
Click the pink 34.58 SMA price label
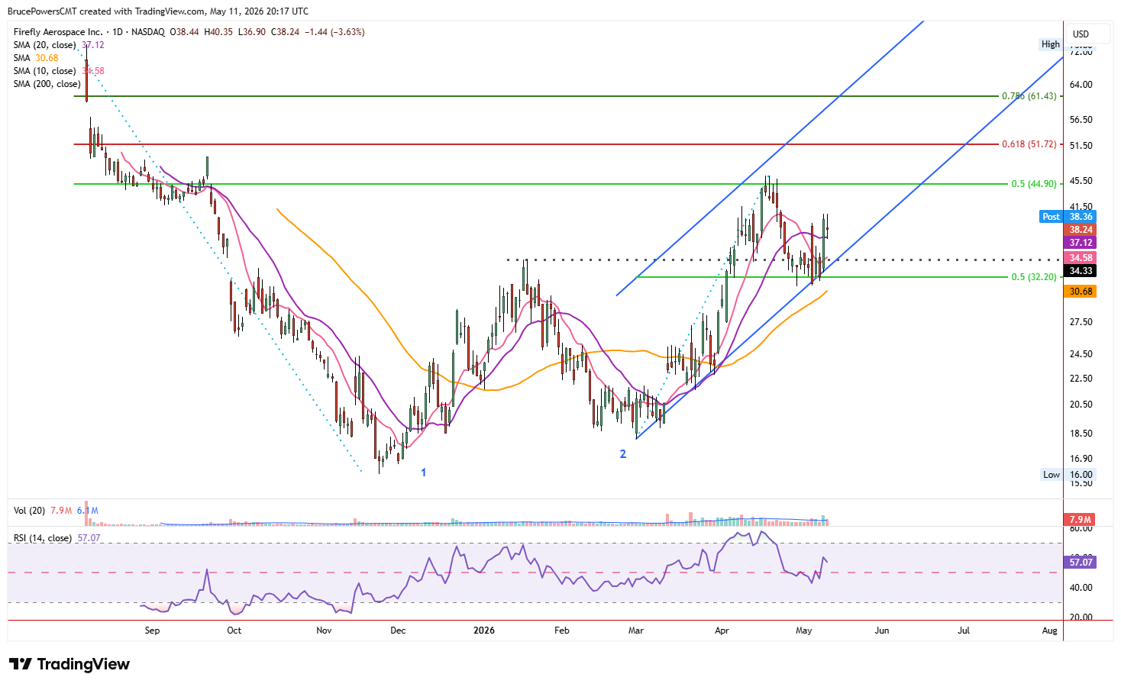click(1081, 258)
